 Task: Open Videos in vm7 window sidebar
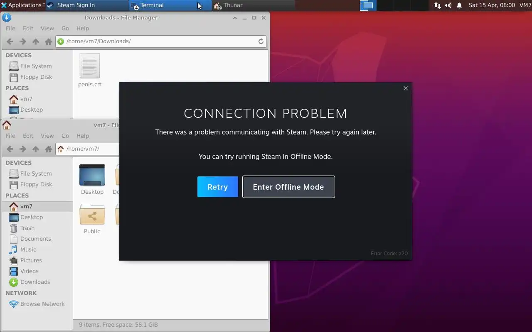pyautogui.click(x=30, y=271)
